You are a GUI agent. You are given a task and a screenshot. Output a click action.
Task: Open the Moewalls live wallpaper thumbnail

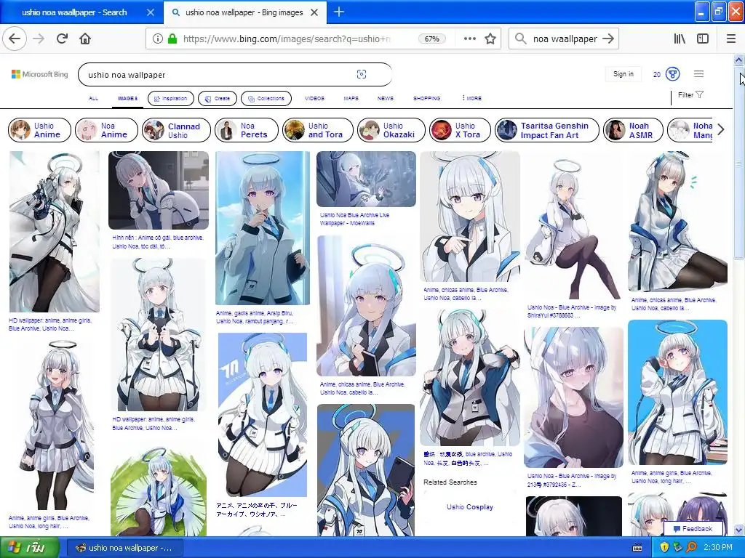click(x=366, y=179)
